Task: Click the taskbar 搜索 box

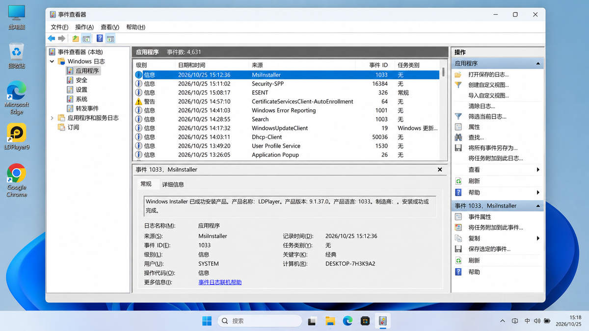Action: click(x=260, y=321)
